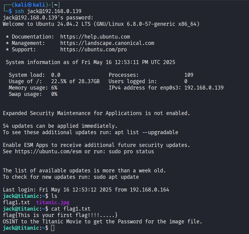Viewport: 249px width, 234px height.
Task: Click the last login source IP 192.168.0.164
Action: (x=149, y=190)
